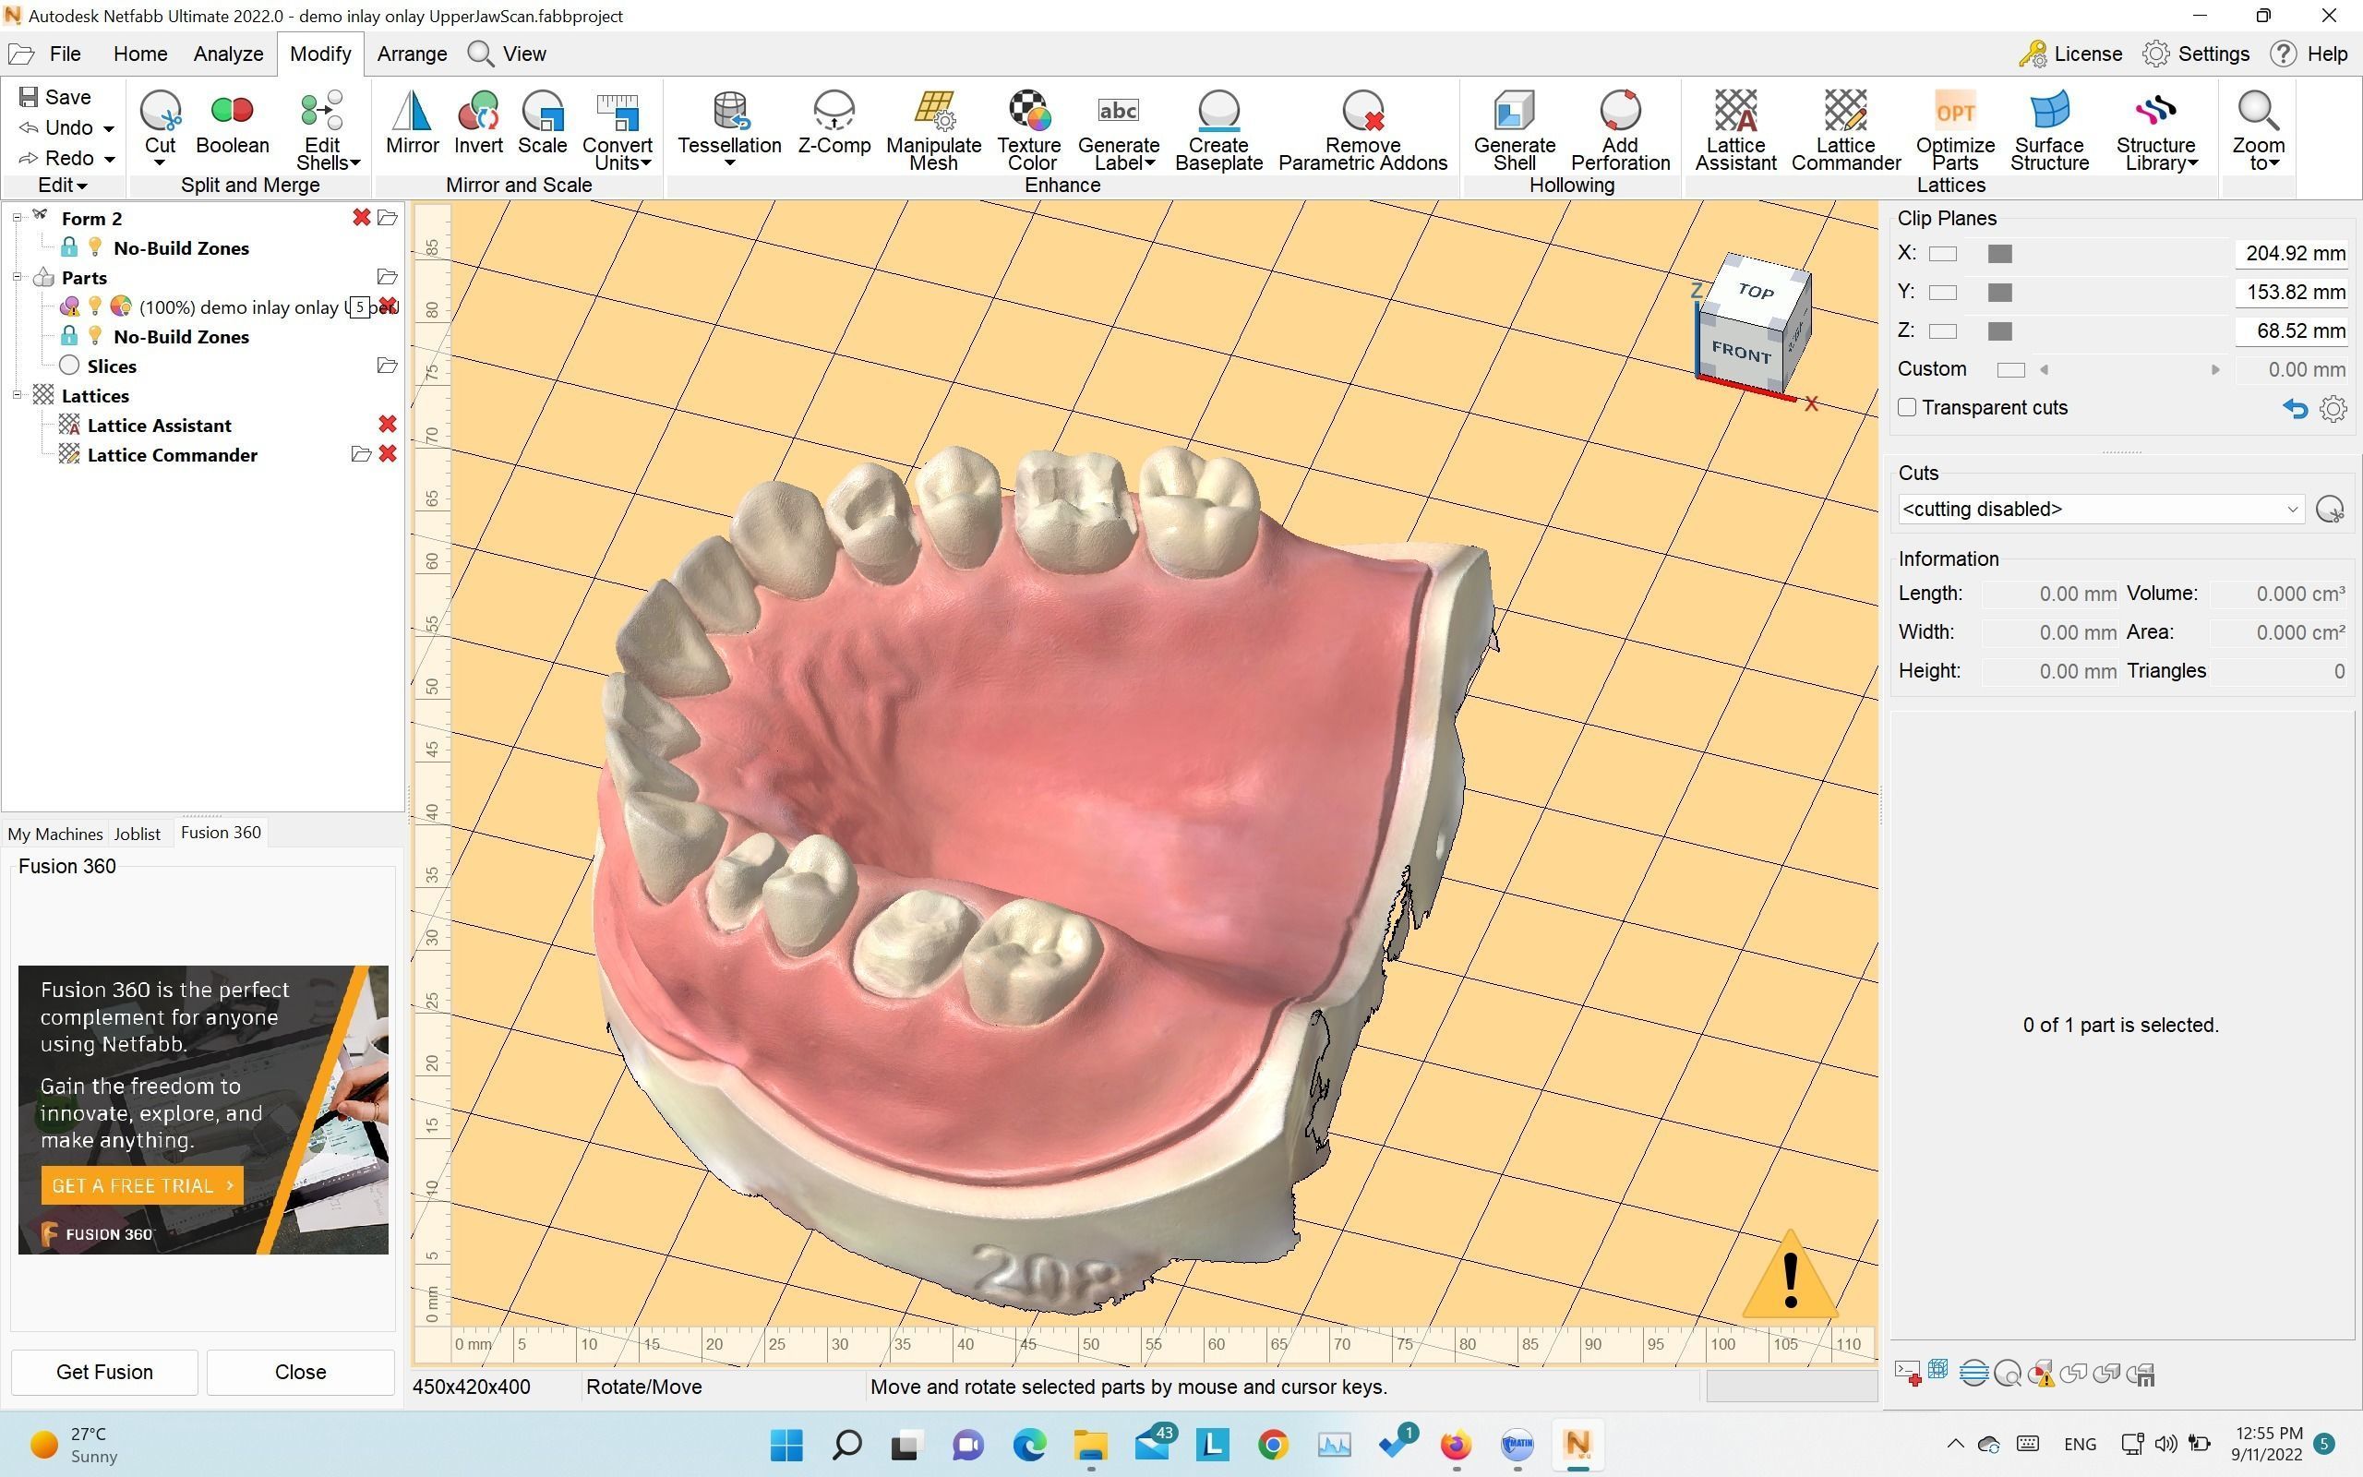2363x1477 pixels.
Task: Click the execute cut icon beside Cuts dropdown
Action: [2330, 509]
